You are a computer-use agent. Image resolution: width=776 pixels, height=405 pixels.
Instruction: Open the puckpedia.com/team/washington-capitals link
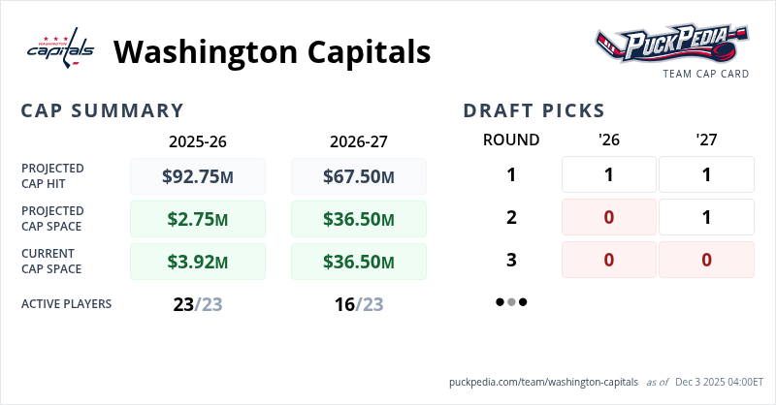[x=544, y=382]
